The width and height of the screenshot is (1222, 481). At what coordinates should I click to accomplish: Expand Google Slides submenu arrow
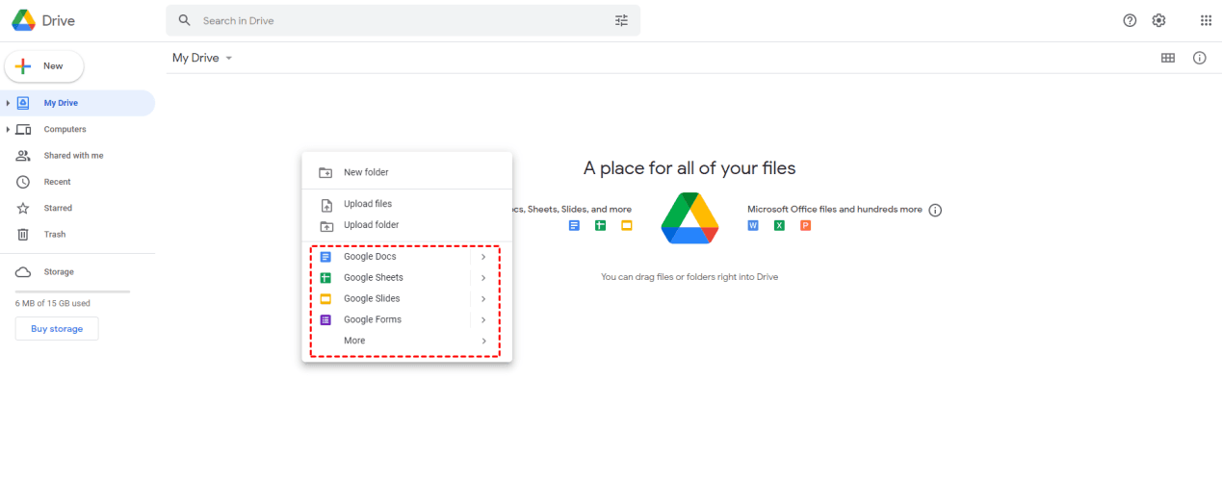[483, 299]
